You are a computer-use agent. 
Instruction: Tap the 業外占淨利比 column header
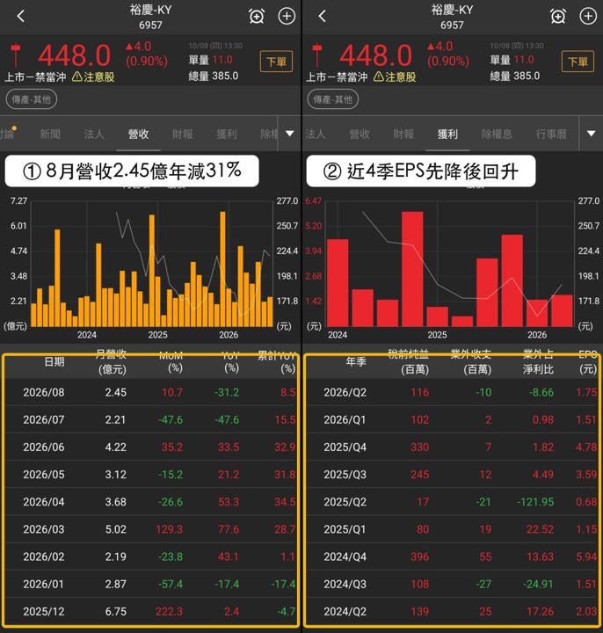[539, 361]
